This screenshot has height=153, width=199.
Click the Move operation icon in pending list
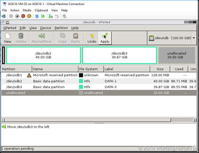pos(4,126)
